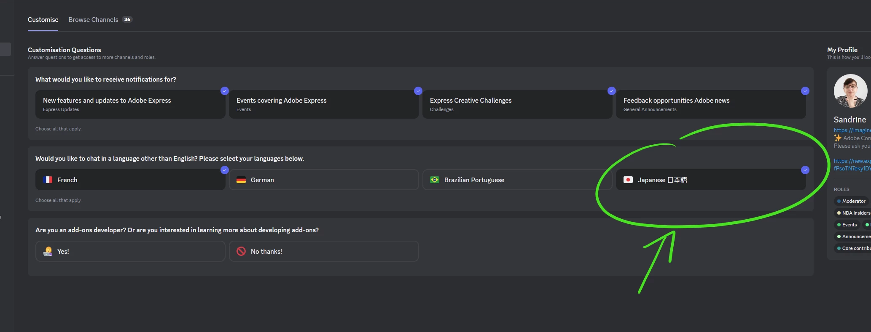Click the Events role tag

[x=847, y=225]
